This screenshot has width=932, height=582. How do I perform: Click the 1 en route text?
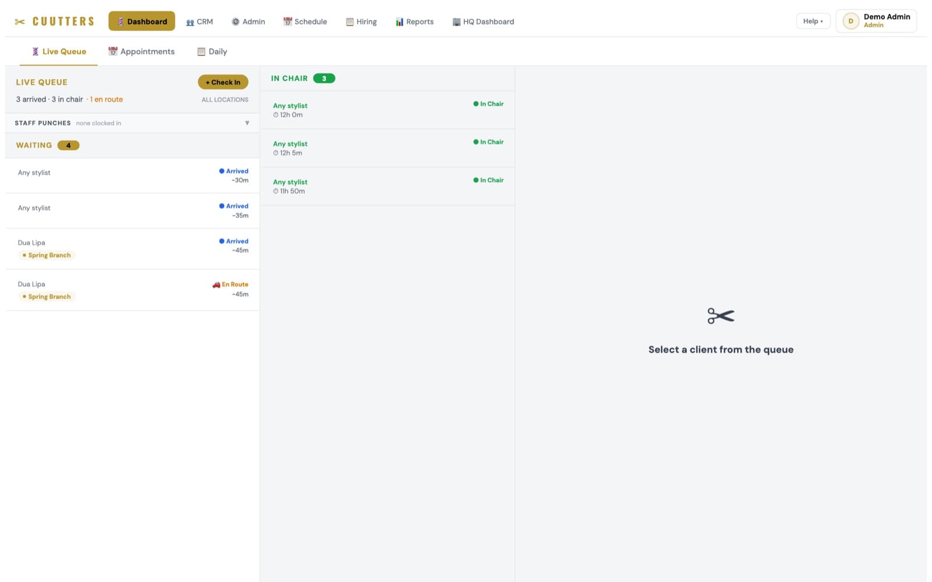point(106,100)
